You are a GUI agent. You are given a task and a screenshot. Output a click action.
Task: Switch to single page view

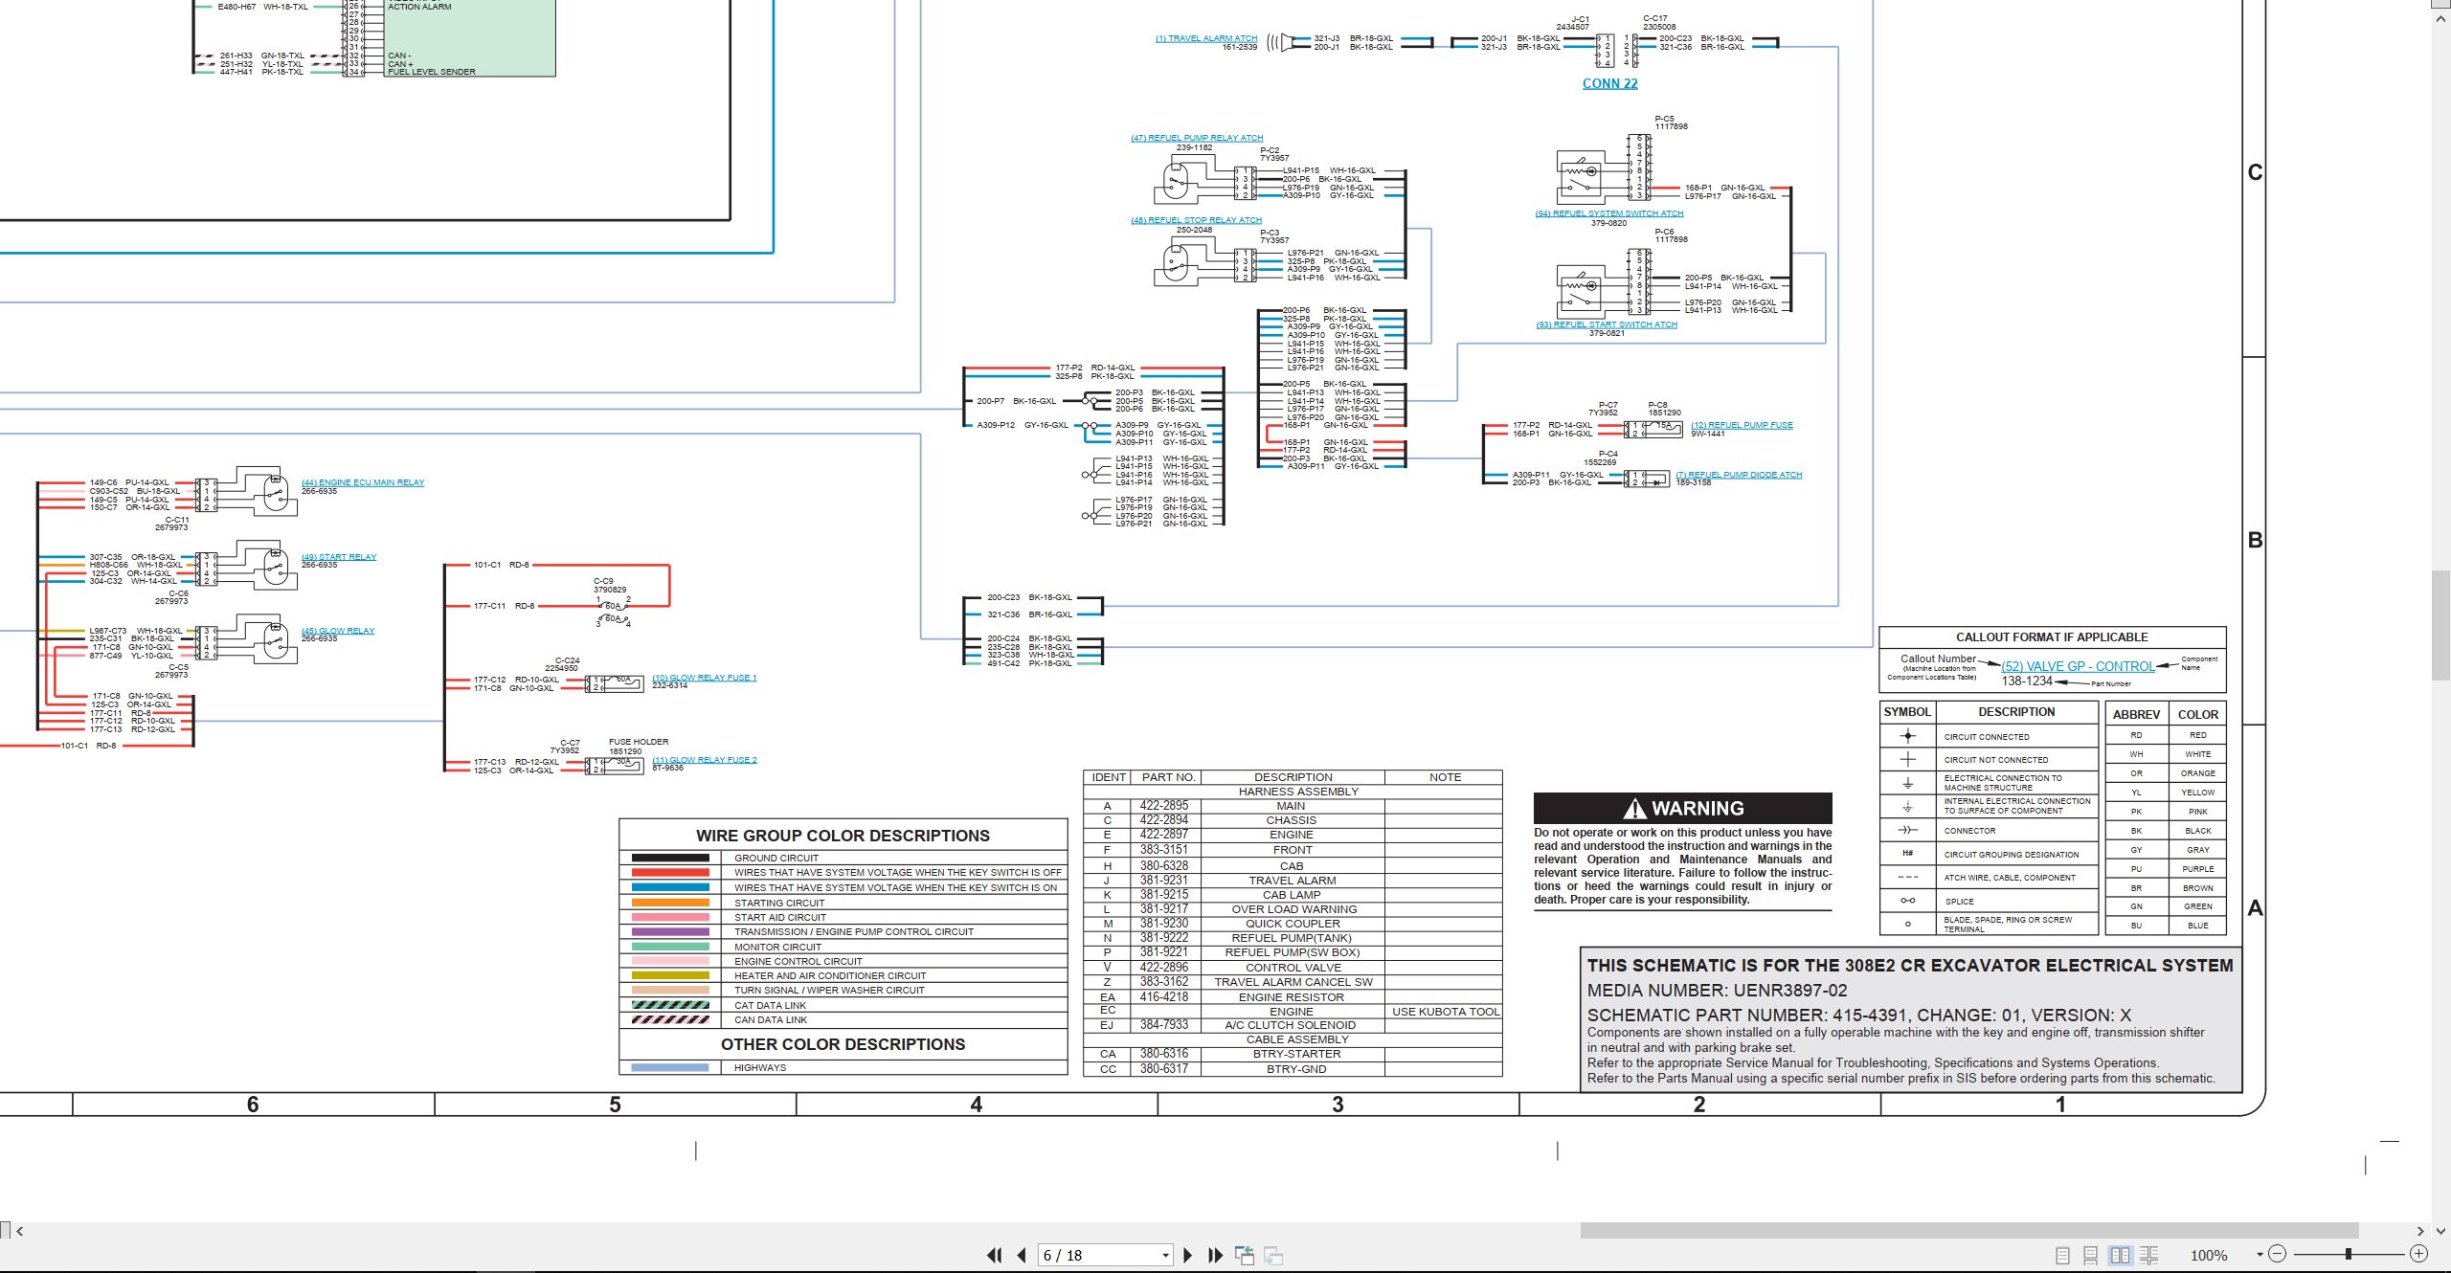click(x=2062, y=1255)
